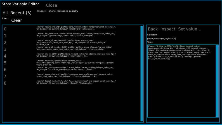Click the Value box vertical scrollbar
Screen dimensions: 222x125
pyautogui.click(x=217, y=81)
